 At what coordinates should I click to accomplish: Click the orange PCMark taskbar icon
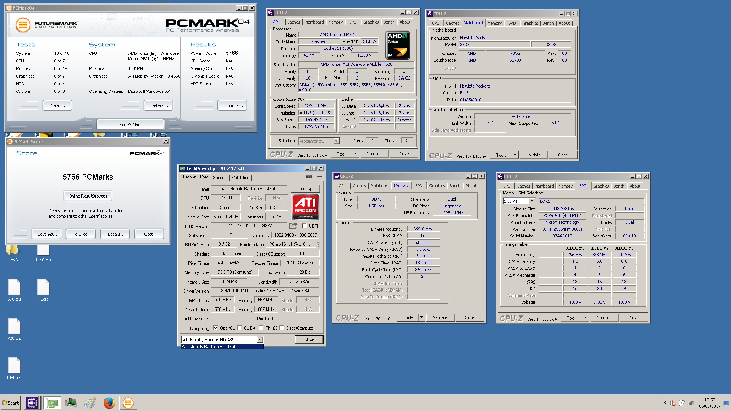[128, 403]
